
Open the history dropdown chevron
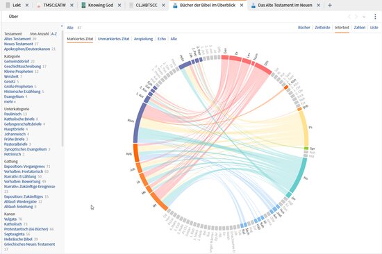coord(364,17)
